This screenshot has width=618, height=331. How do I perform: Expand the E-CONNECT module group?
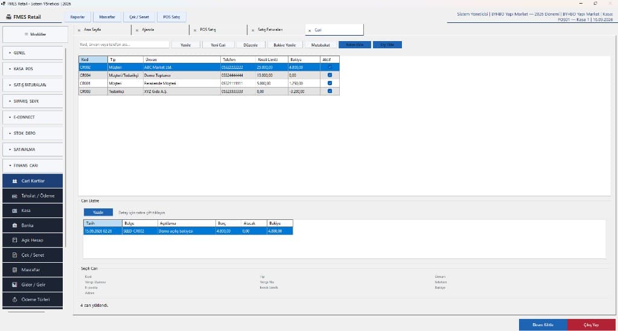[x=33, y=117]
